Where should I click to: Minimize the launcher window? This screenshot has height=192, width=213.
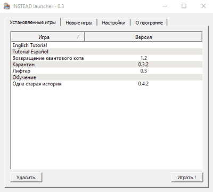165,6
